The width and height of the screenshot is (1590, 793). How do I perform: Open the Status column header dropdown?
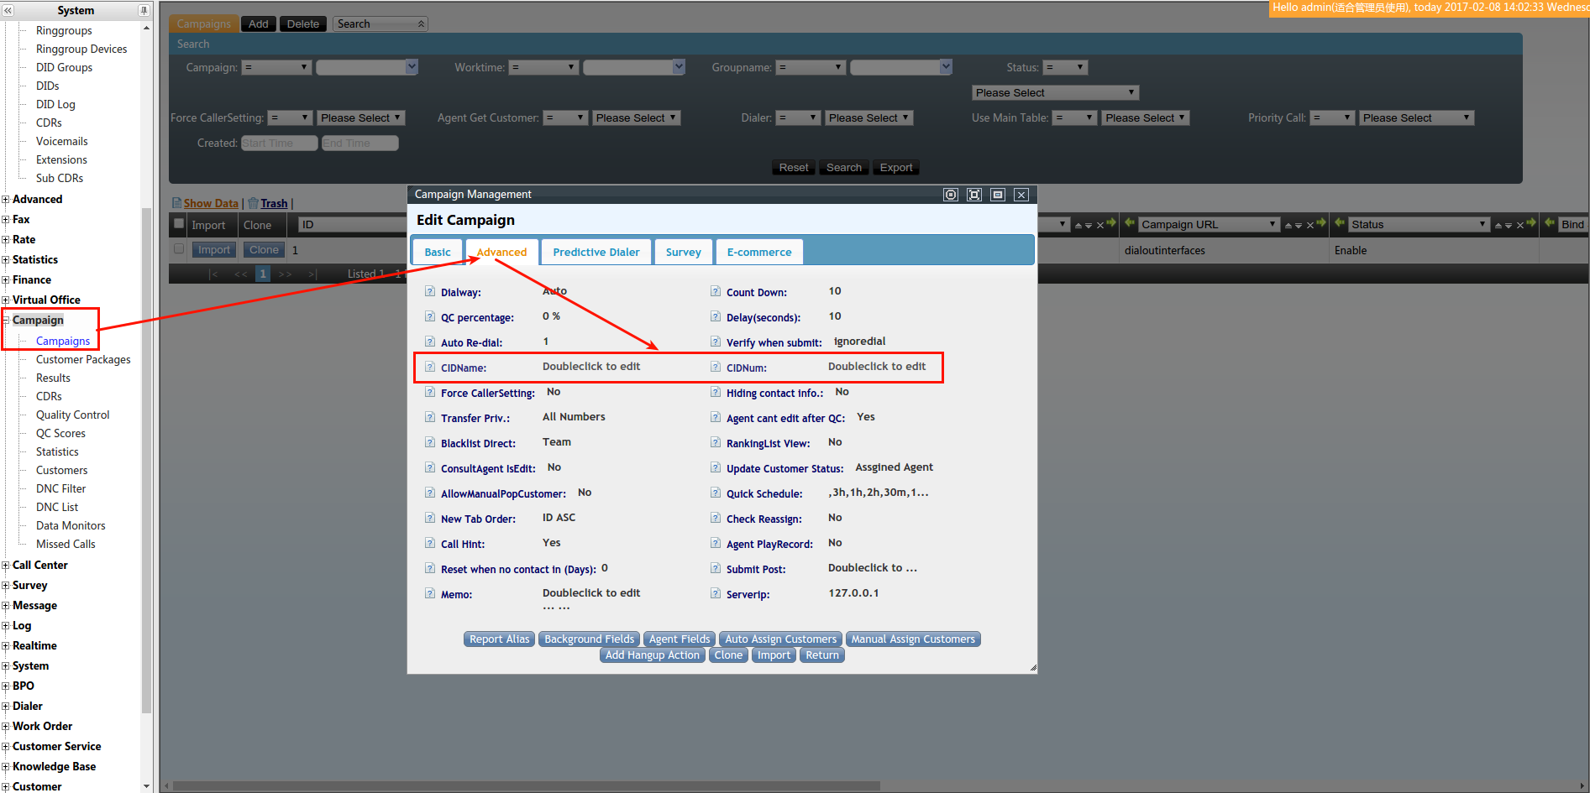pos(1482,224)
